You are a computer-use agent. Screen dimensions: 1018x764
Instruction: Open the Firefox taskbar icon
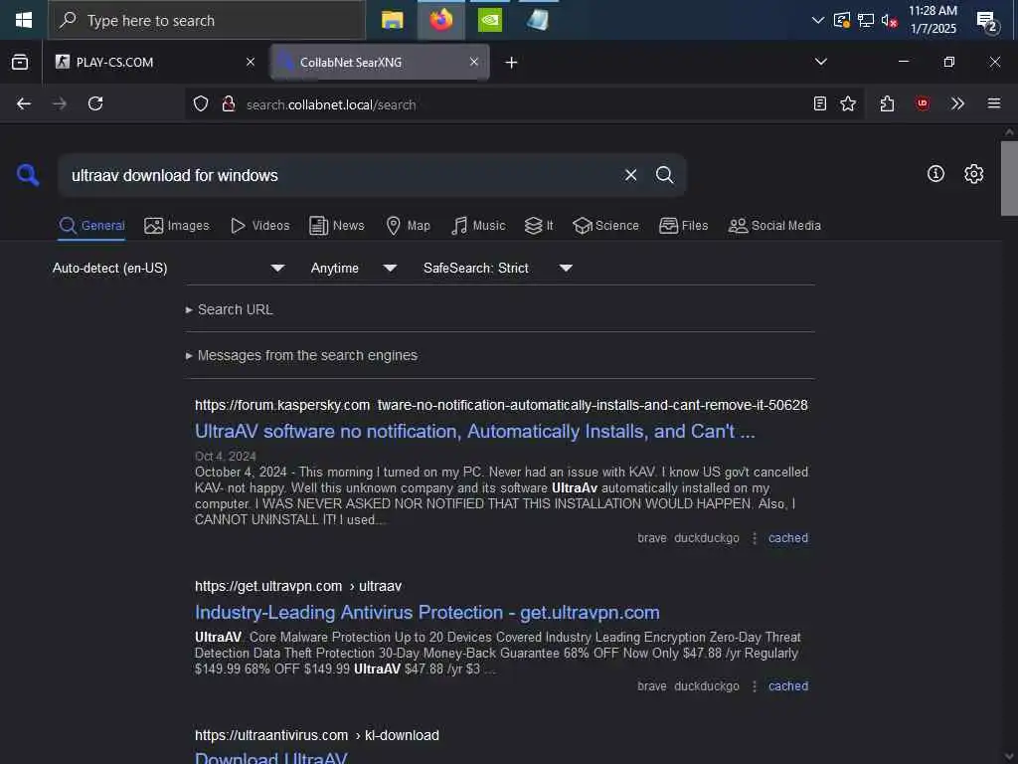(x=440, y=20)
